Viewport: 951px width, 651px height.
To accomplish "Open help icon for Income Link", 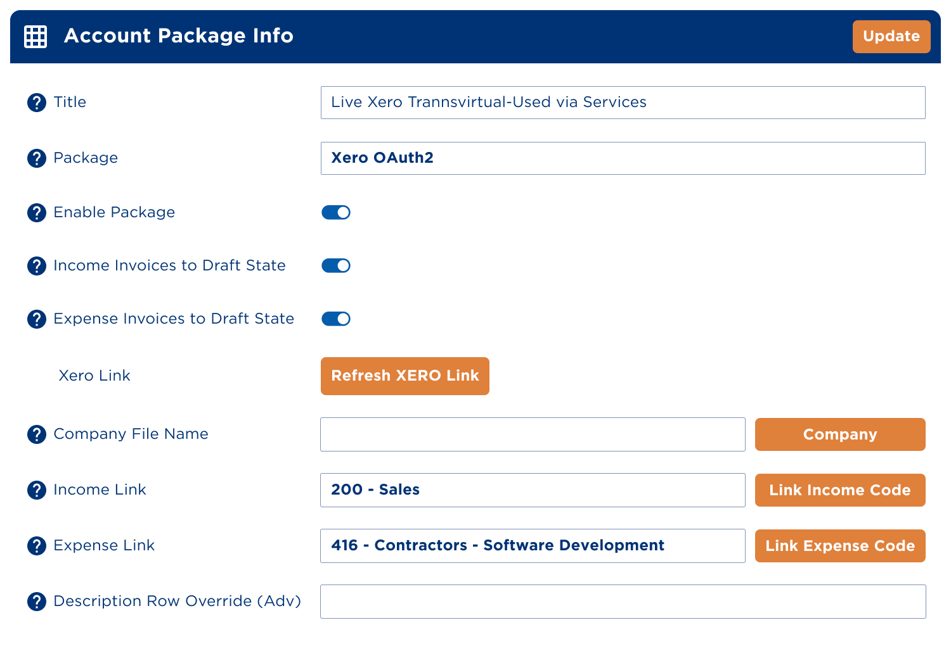I will coord(37,490).
